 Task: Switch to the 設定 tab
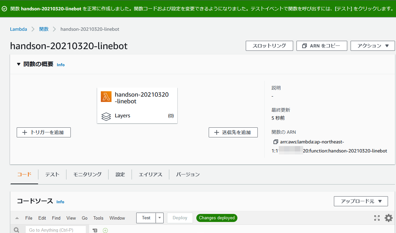pyautogui.click(x=120, y=174)
